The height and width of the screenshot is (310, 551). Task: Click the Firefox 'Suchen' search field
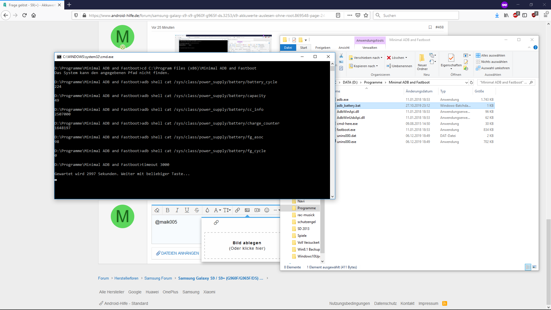click(x=416, y=15)
